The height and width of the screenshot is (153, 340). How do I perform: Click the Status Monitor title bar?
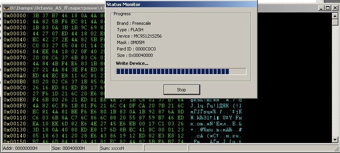click(181, 4)
